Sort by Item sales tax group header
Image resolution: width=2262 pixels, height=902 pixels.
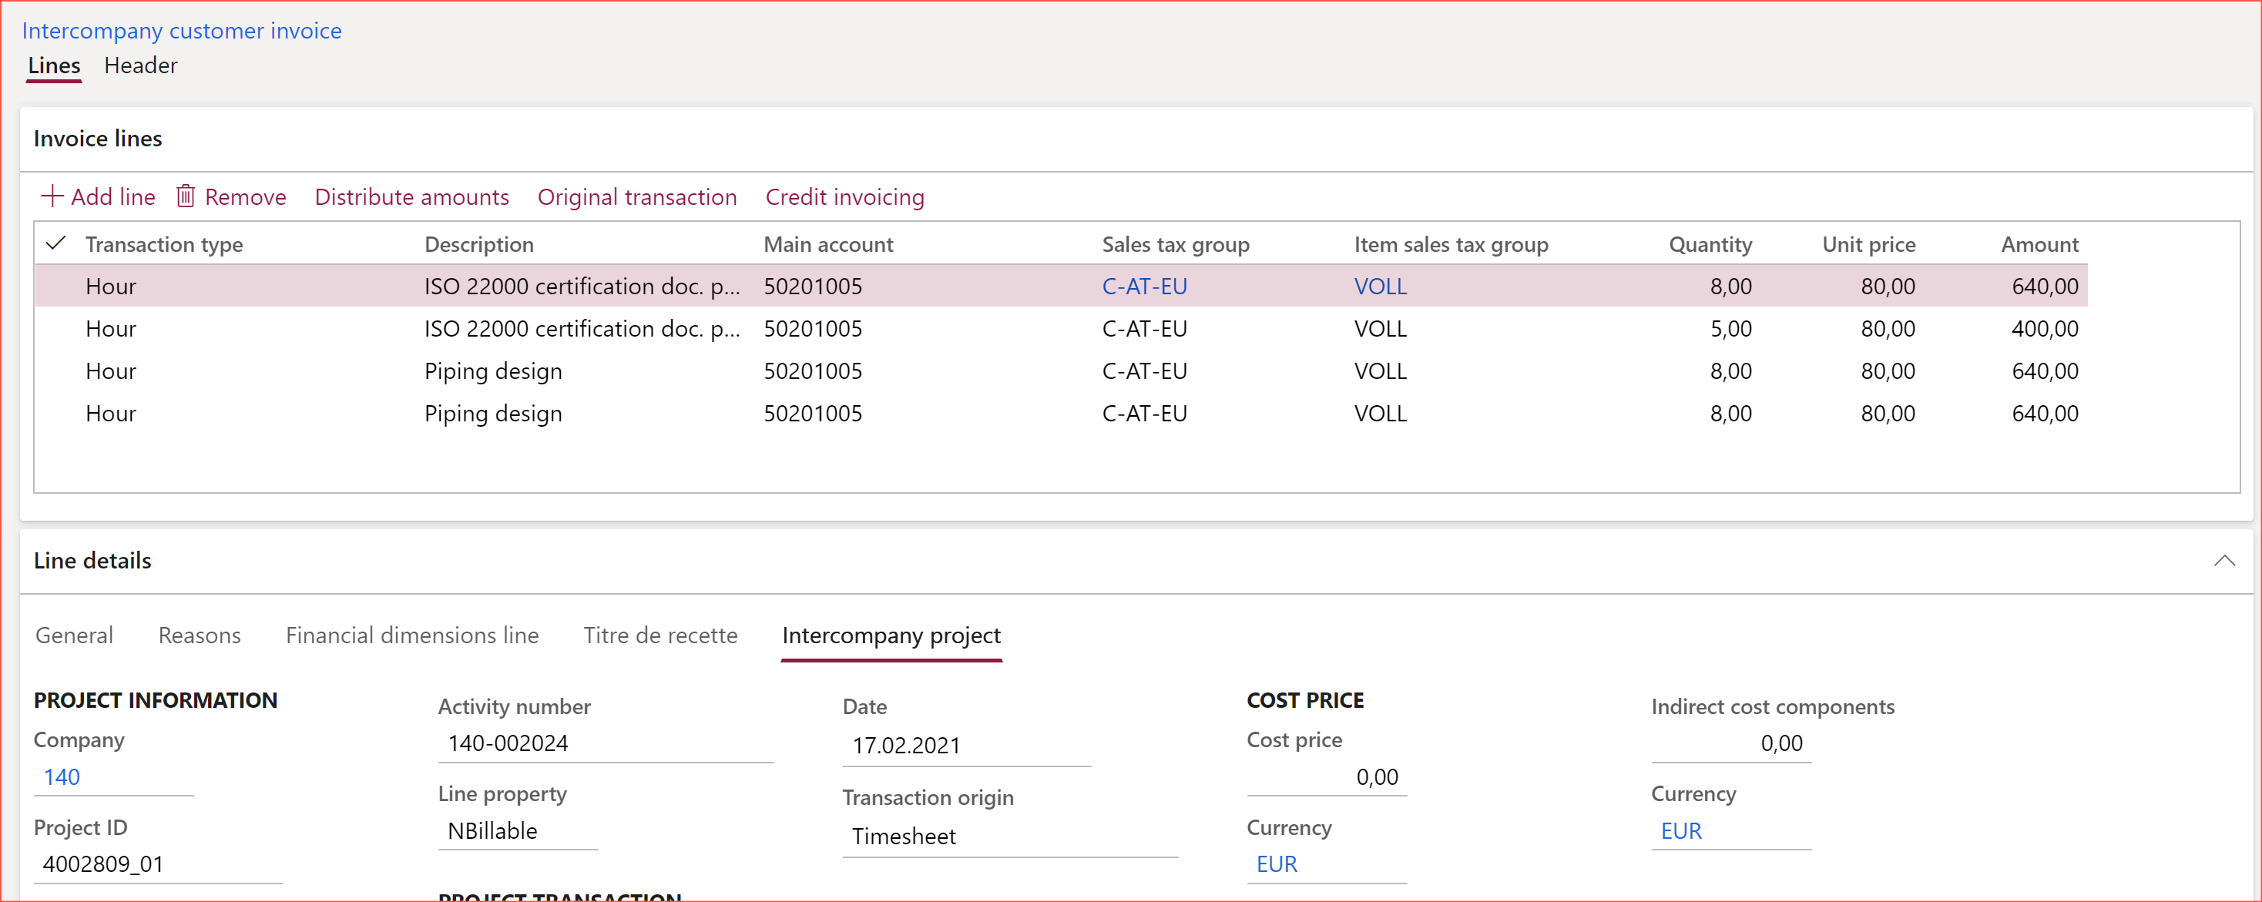[1451, 244]
